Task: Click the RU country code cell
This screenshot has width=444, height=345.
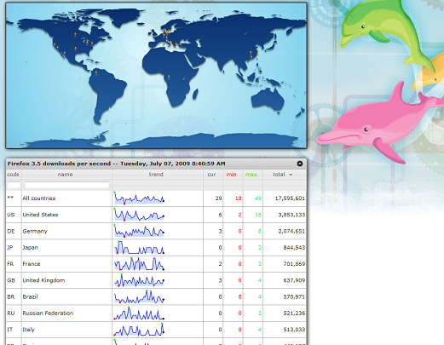Action: 11,313
